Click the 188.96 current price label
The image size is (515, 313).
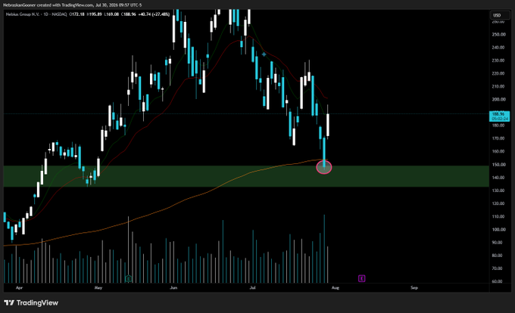tap(499, 116)
